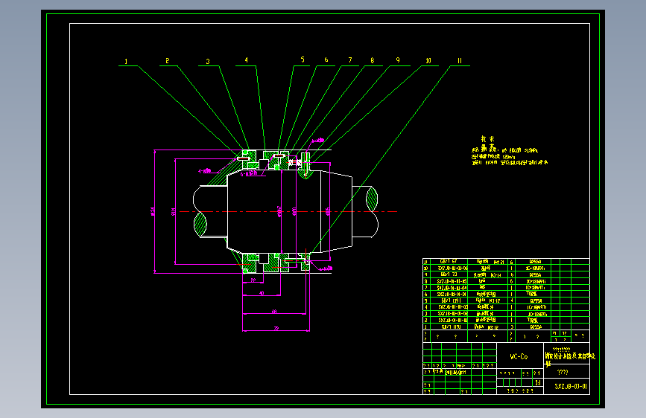646x418 pixels.
Task: Click the 68 horizontal dimension text
Action: click(274, 312)
